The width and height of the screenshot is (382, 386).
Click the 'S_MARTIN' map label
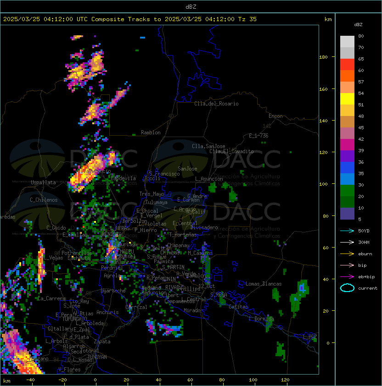[173, 267]
